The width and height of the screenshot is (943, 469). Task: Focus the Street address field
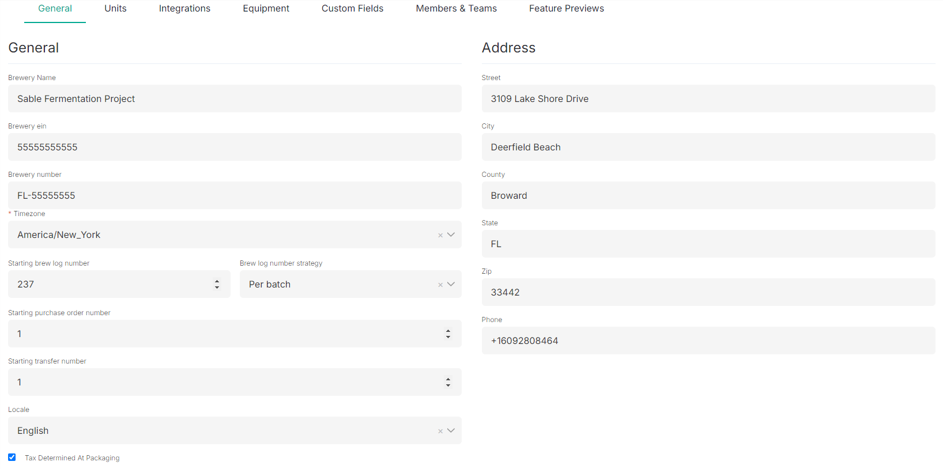coord(708,99)
